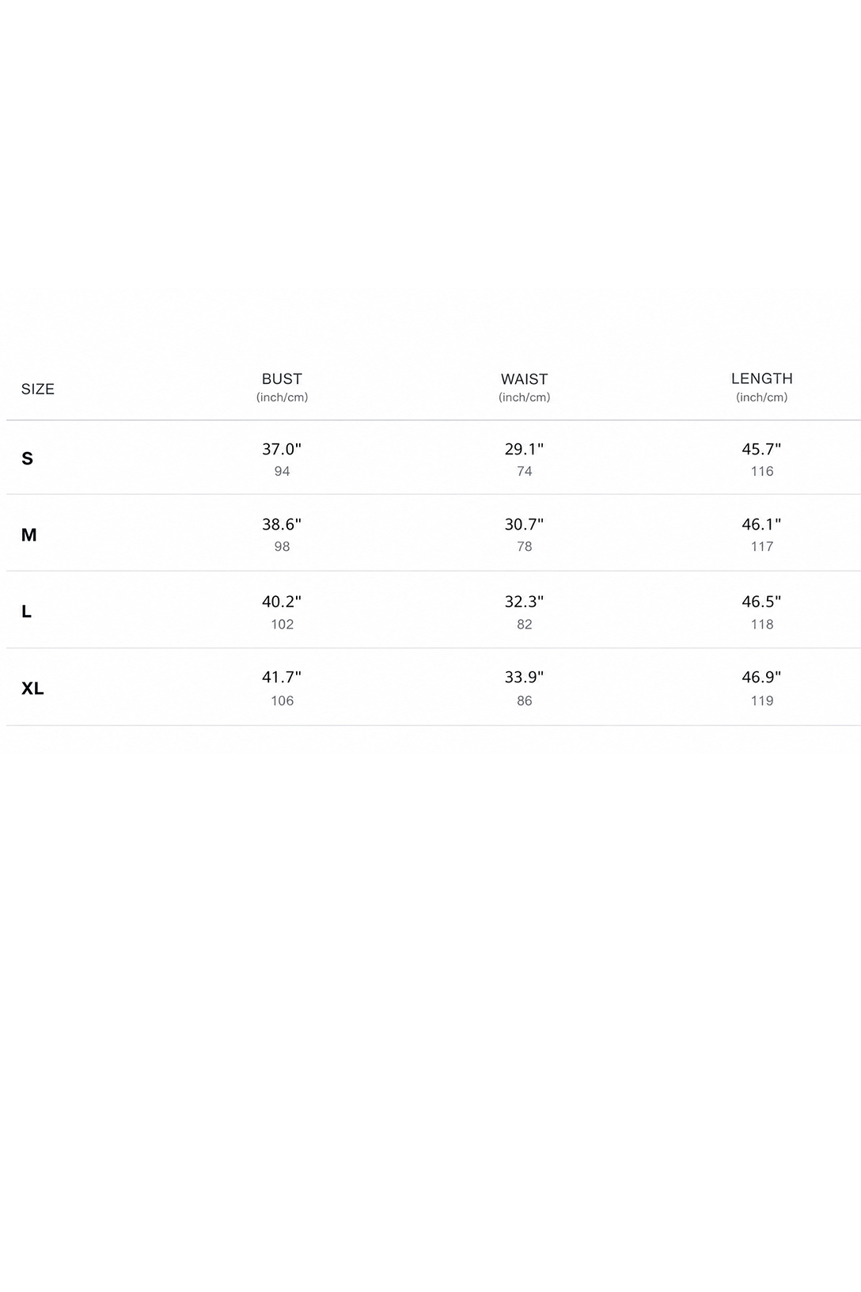Click the XL size row label
The height and width of the screenshot is (1292, 861).
32,689
